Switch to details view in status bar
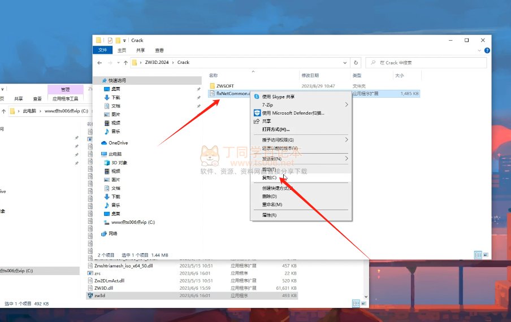The width and height of the screenshot is (511, 322). point(478,255)
